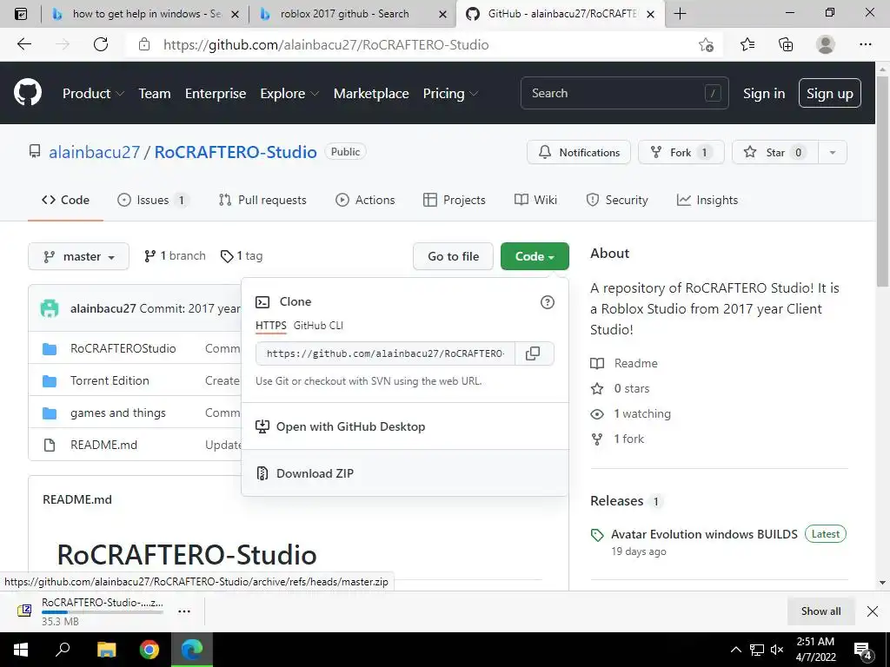The height and width of the screenshot is (667, 890).
Task: Close the roblox 2017 github tab
Action: click(x=442, y=14)
